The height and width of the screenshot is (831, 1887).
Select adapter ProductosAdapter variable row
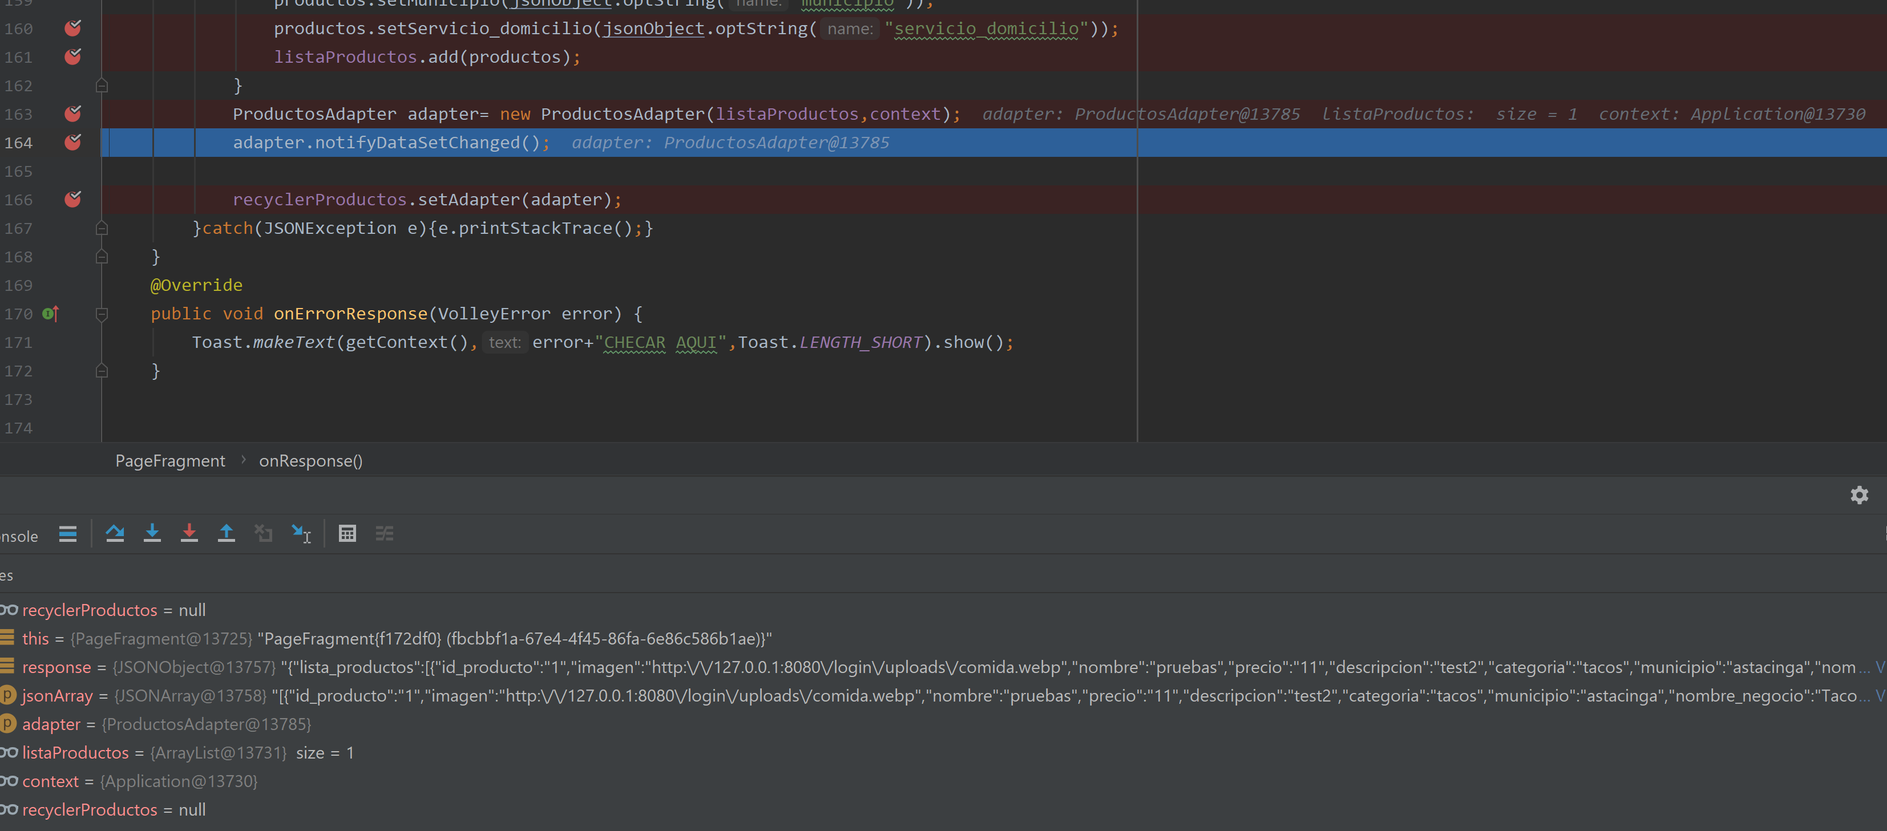[x=944, y=724]
